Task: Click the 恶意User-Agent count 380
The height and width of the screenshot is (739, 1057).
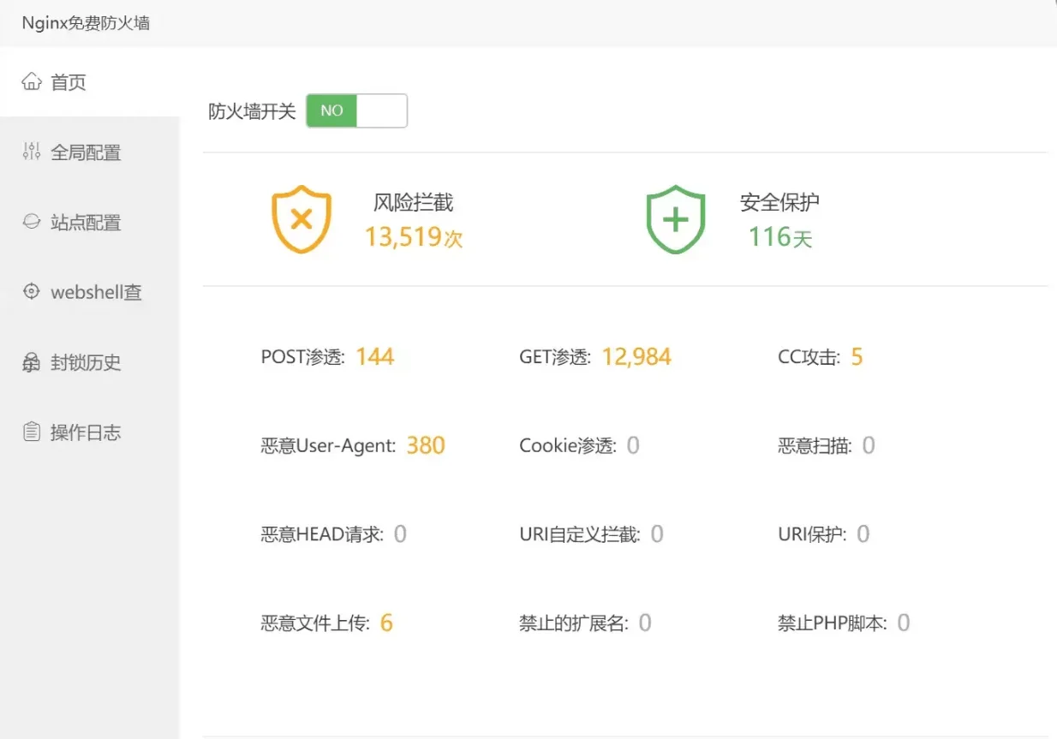Action: coord(426,445)
